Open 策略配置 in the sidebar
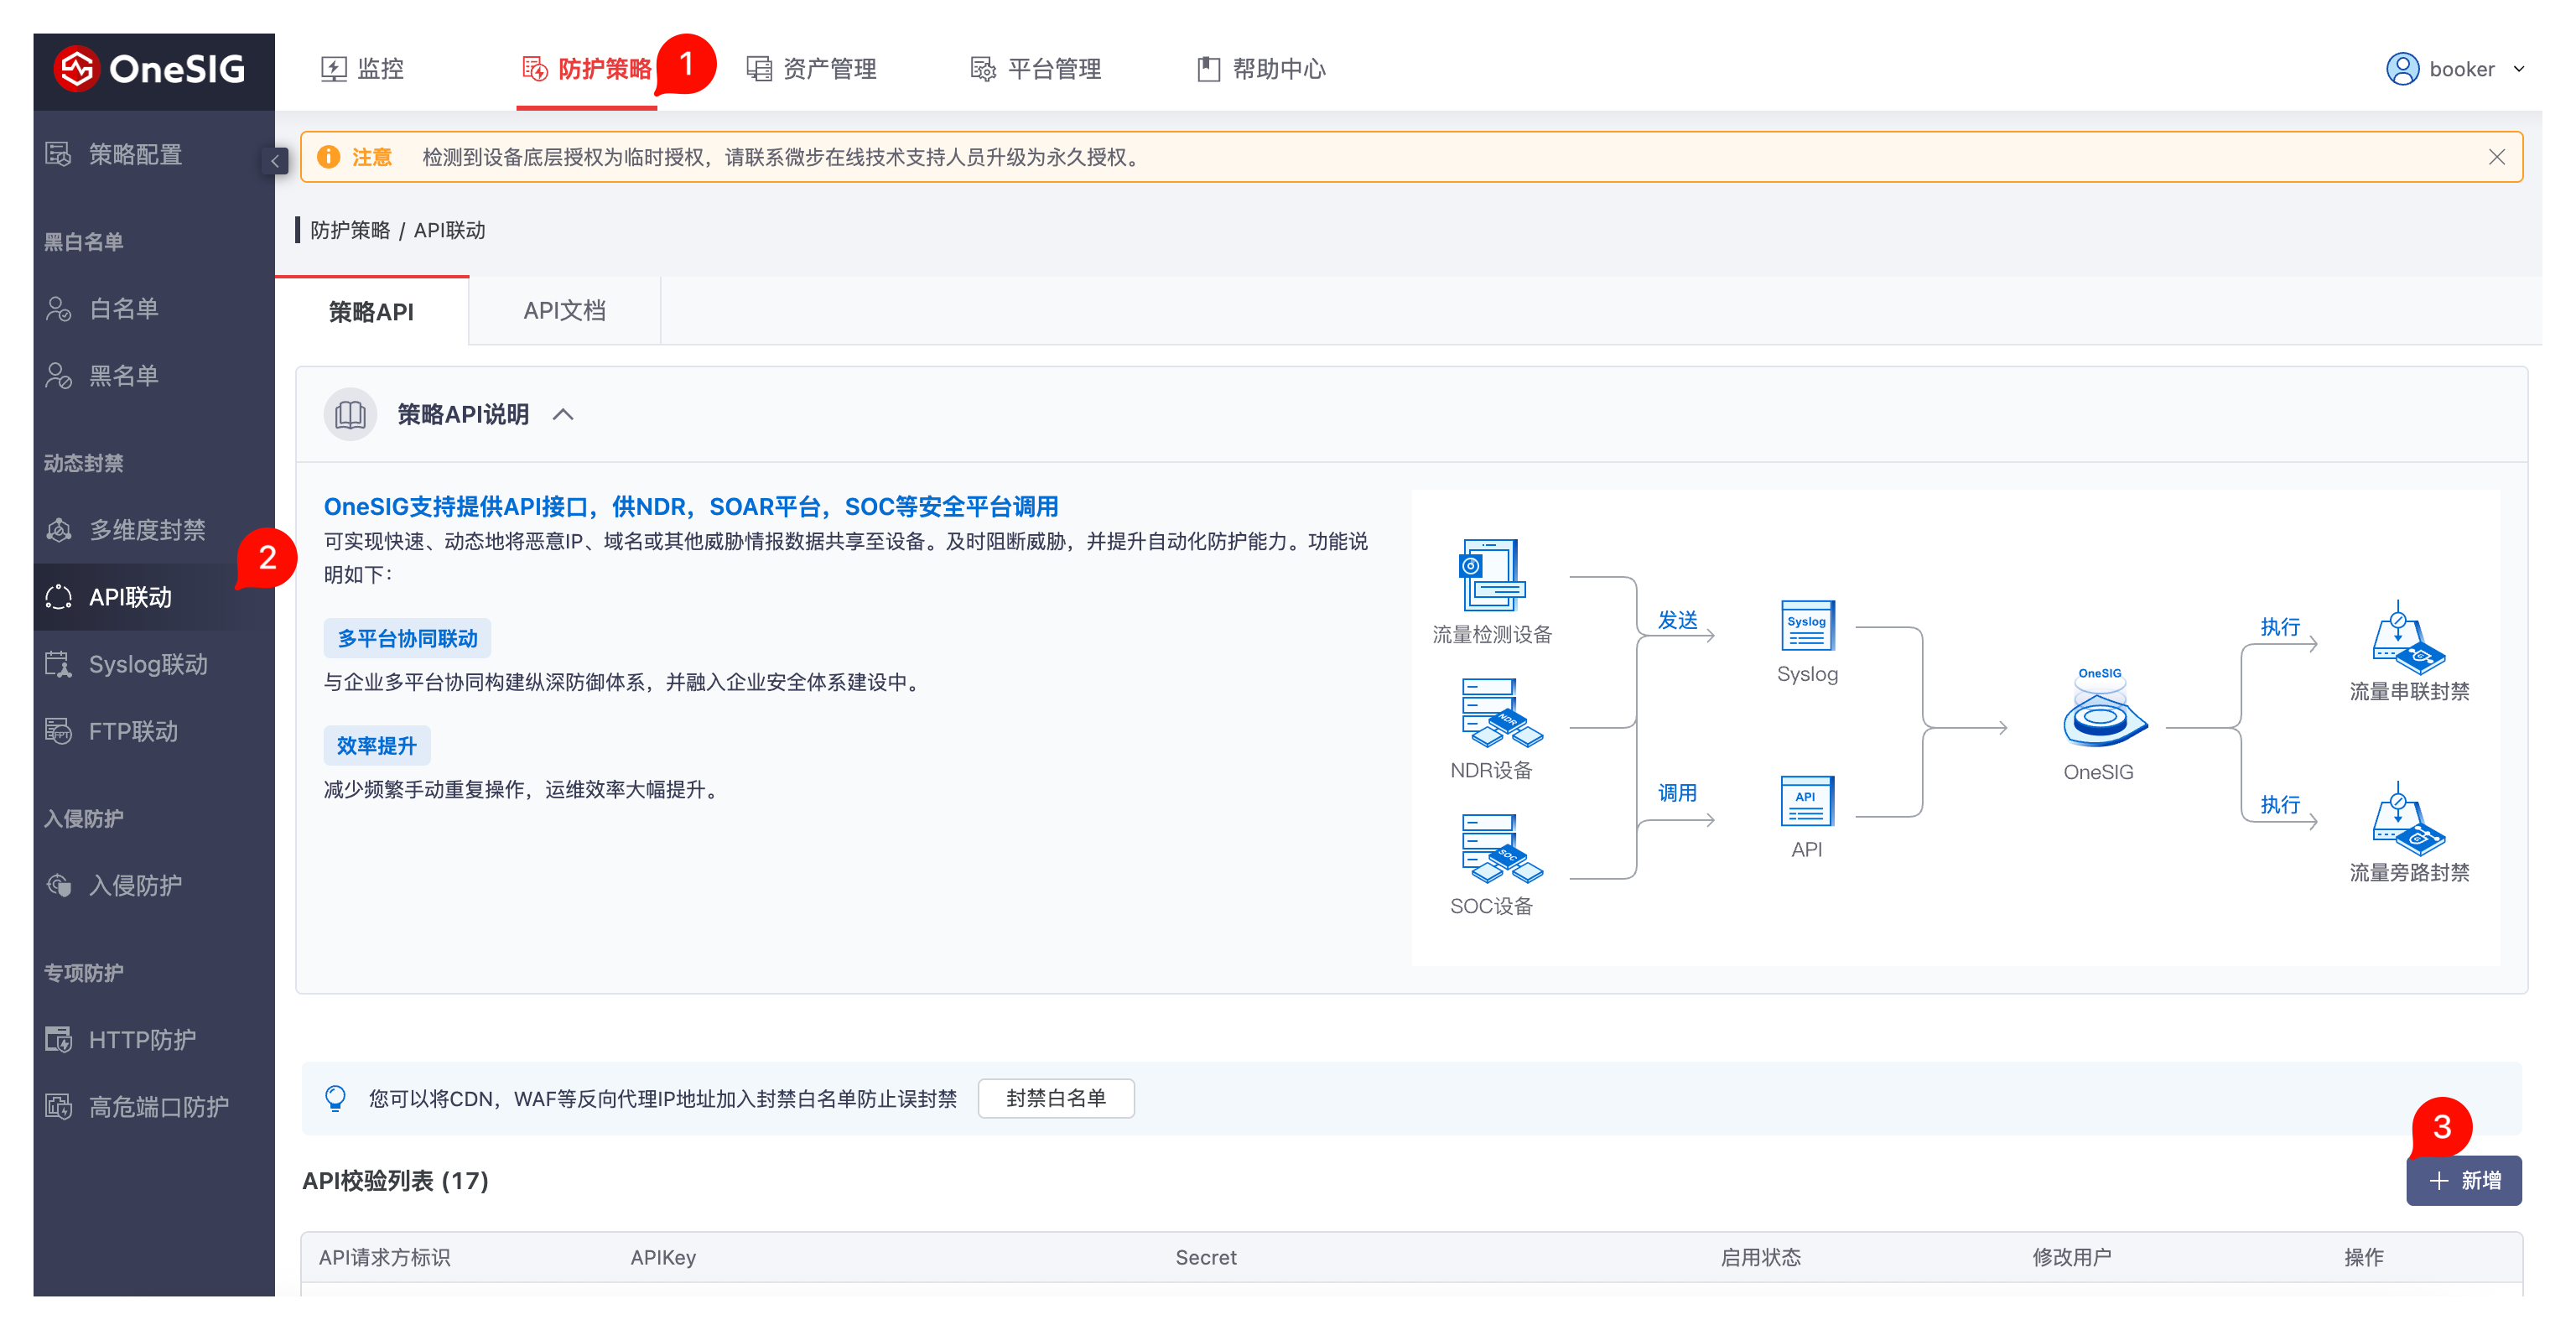2576x1330 pixels. point(153,154)
